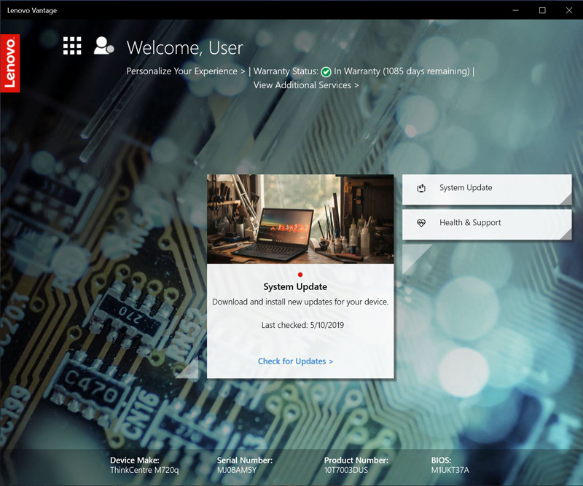Click the System Update card heading
The height and width of the screenshot is (486, 583).
click(295, 286)
